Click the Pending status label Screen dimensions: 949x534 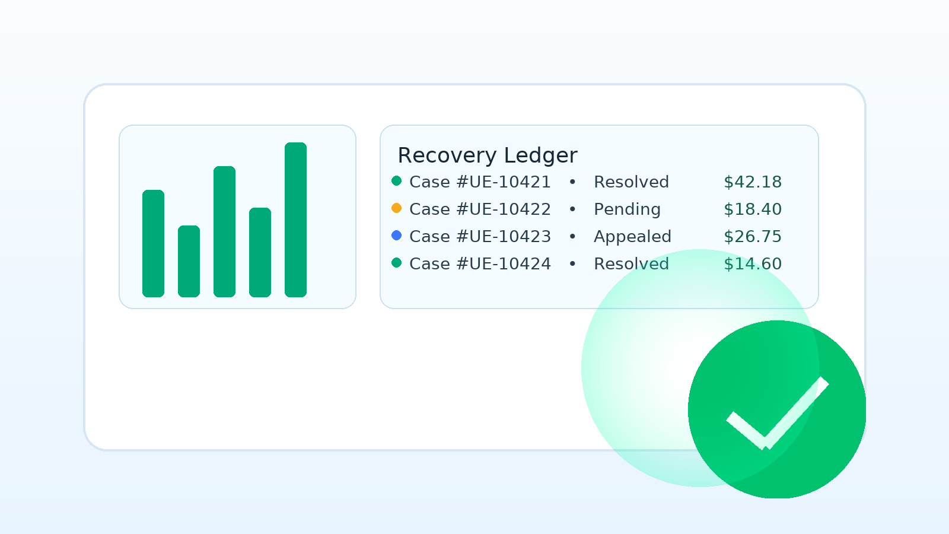[627, 209]
